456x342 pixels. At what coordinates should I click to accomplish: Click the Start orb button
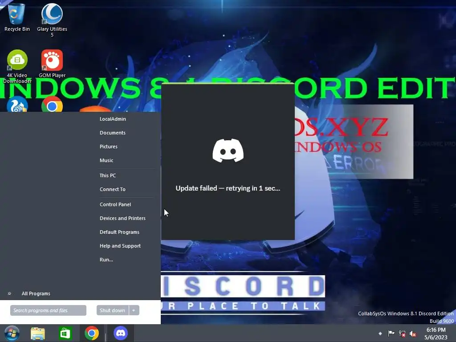12,333
